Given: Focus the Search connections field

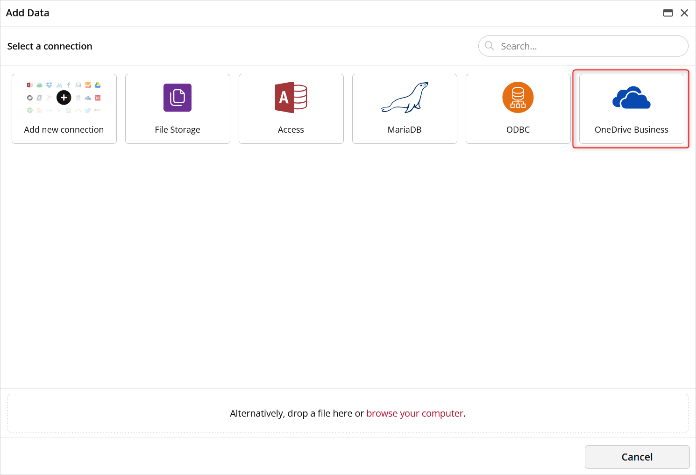Looking at the screenshot, I should (583, 46).
